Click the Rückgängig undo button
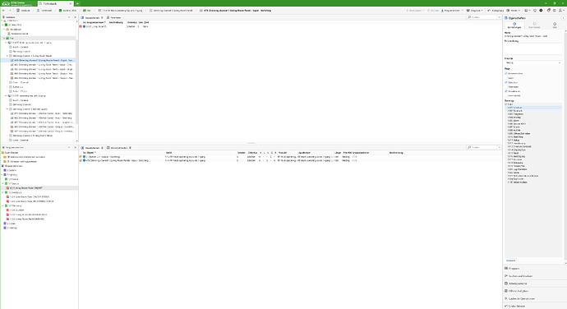 tap(496, 11)
